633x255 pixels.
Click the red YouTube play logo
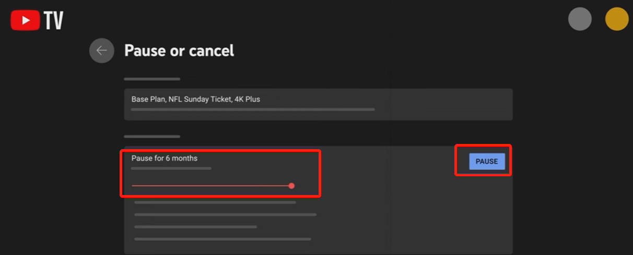click(25, 20)
